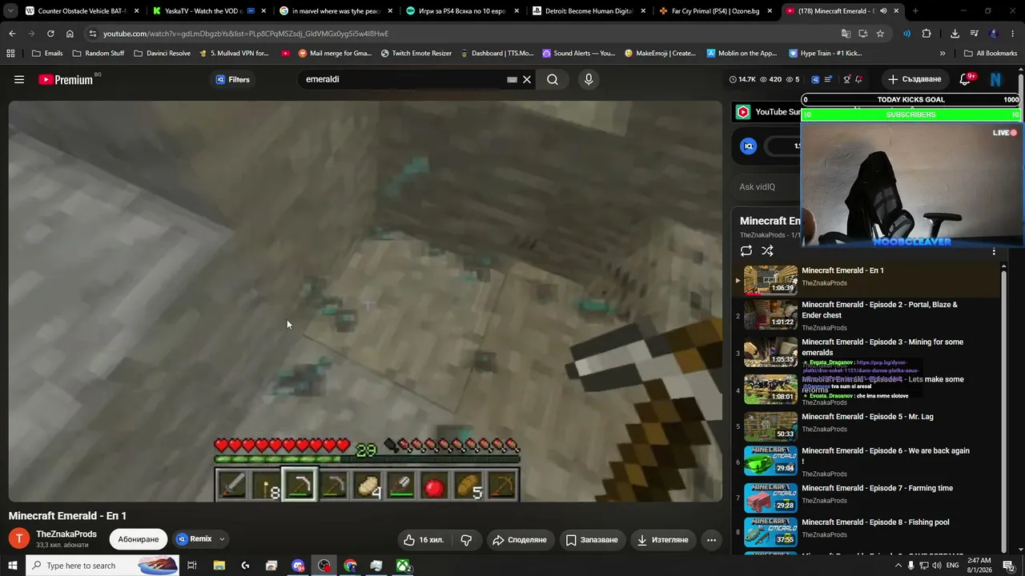
Task: Open browser downloads icon
Action: 955,34
